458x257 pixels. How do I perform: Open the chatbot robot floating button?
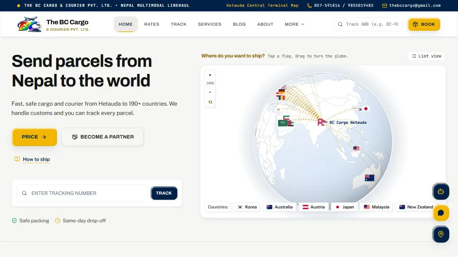coord(441,192)
